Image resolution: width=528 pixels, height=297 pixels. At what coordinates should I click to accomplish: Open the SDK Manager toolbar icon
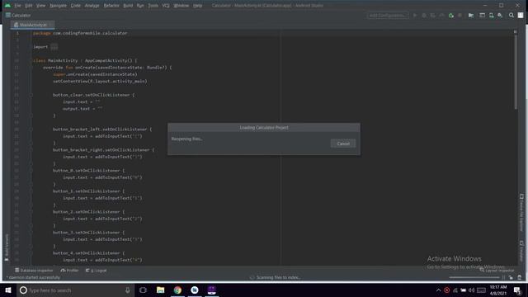click(x=492, y=16)
